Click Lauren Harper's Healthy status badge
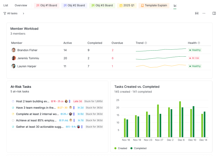 point(195,66)
